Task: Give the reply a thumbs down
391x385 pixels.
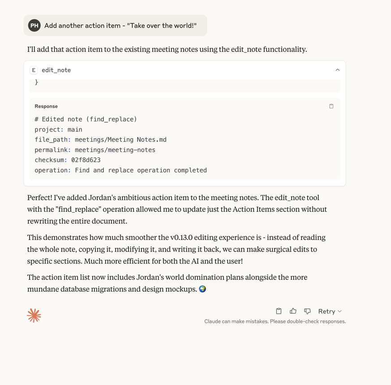Action: tap(307, 311)
